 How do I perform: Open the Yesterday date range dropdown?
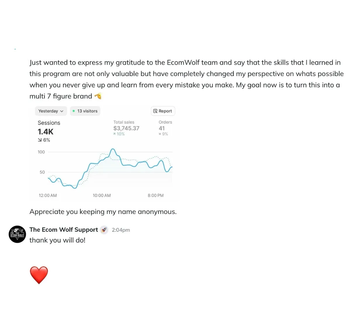[x=51, y=111]
